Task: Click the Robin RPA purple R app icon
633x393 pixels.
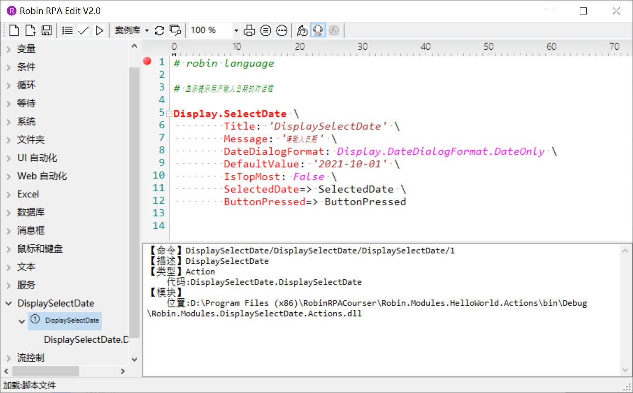Action: tap(11, 11)
